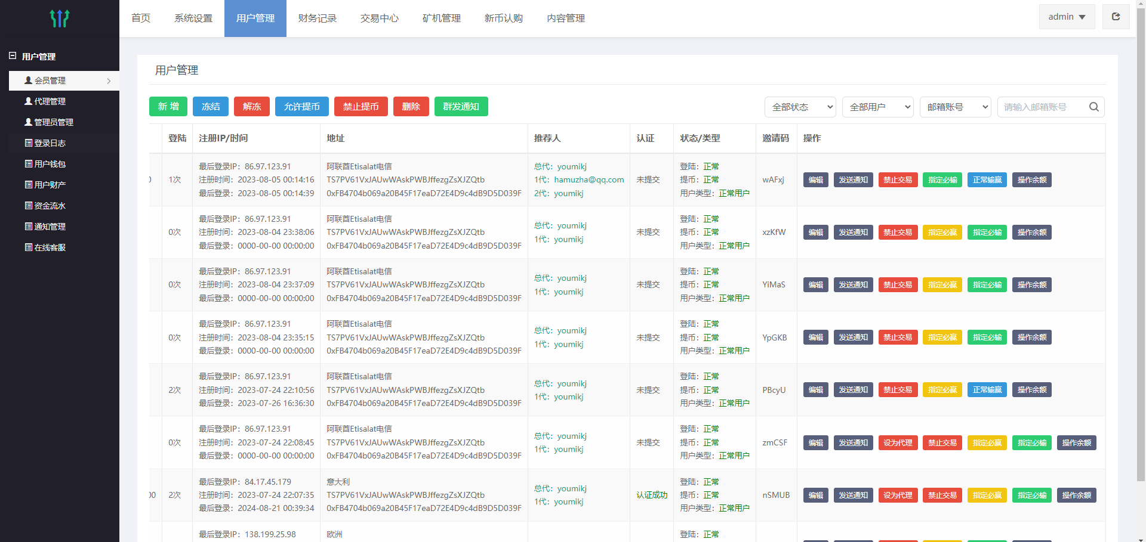Click the search magnifier icon
Image resolution: width=1146 pixels, height=542 pixels.
click(x=1093, y=107)
